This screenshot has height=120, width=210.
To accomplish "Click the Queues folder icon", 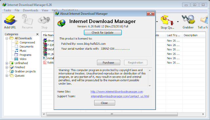I will click(x=12, y=76).
